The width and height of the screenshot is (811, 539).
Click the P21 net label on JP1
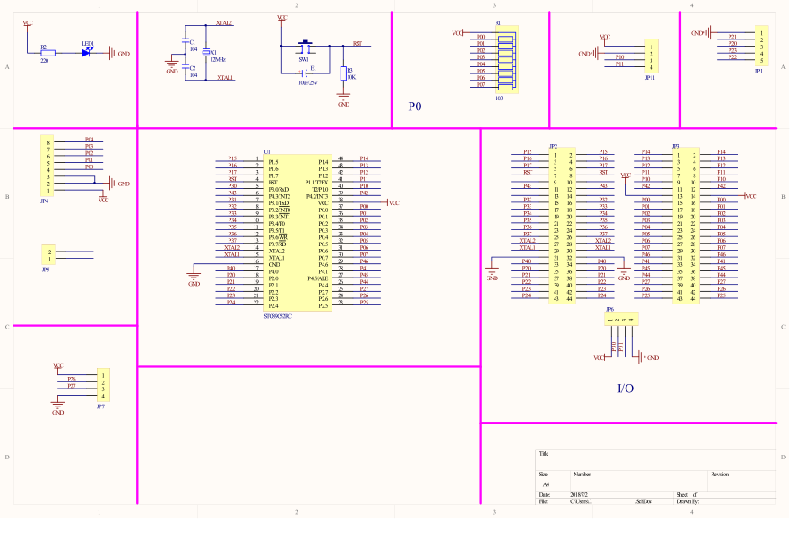(732, 36)
